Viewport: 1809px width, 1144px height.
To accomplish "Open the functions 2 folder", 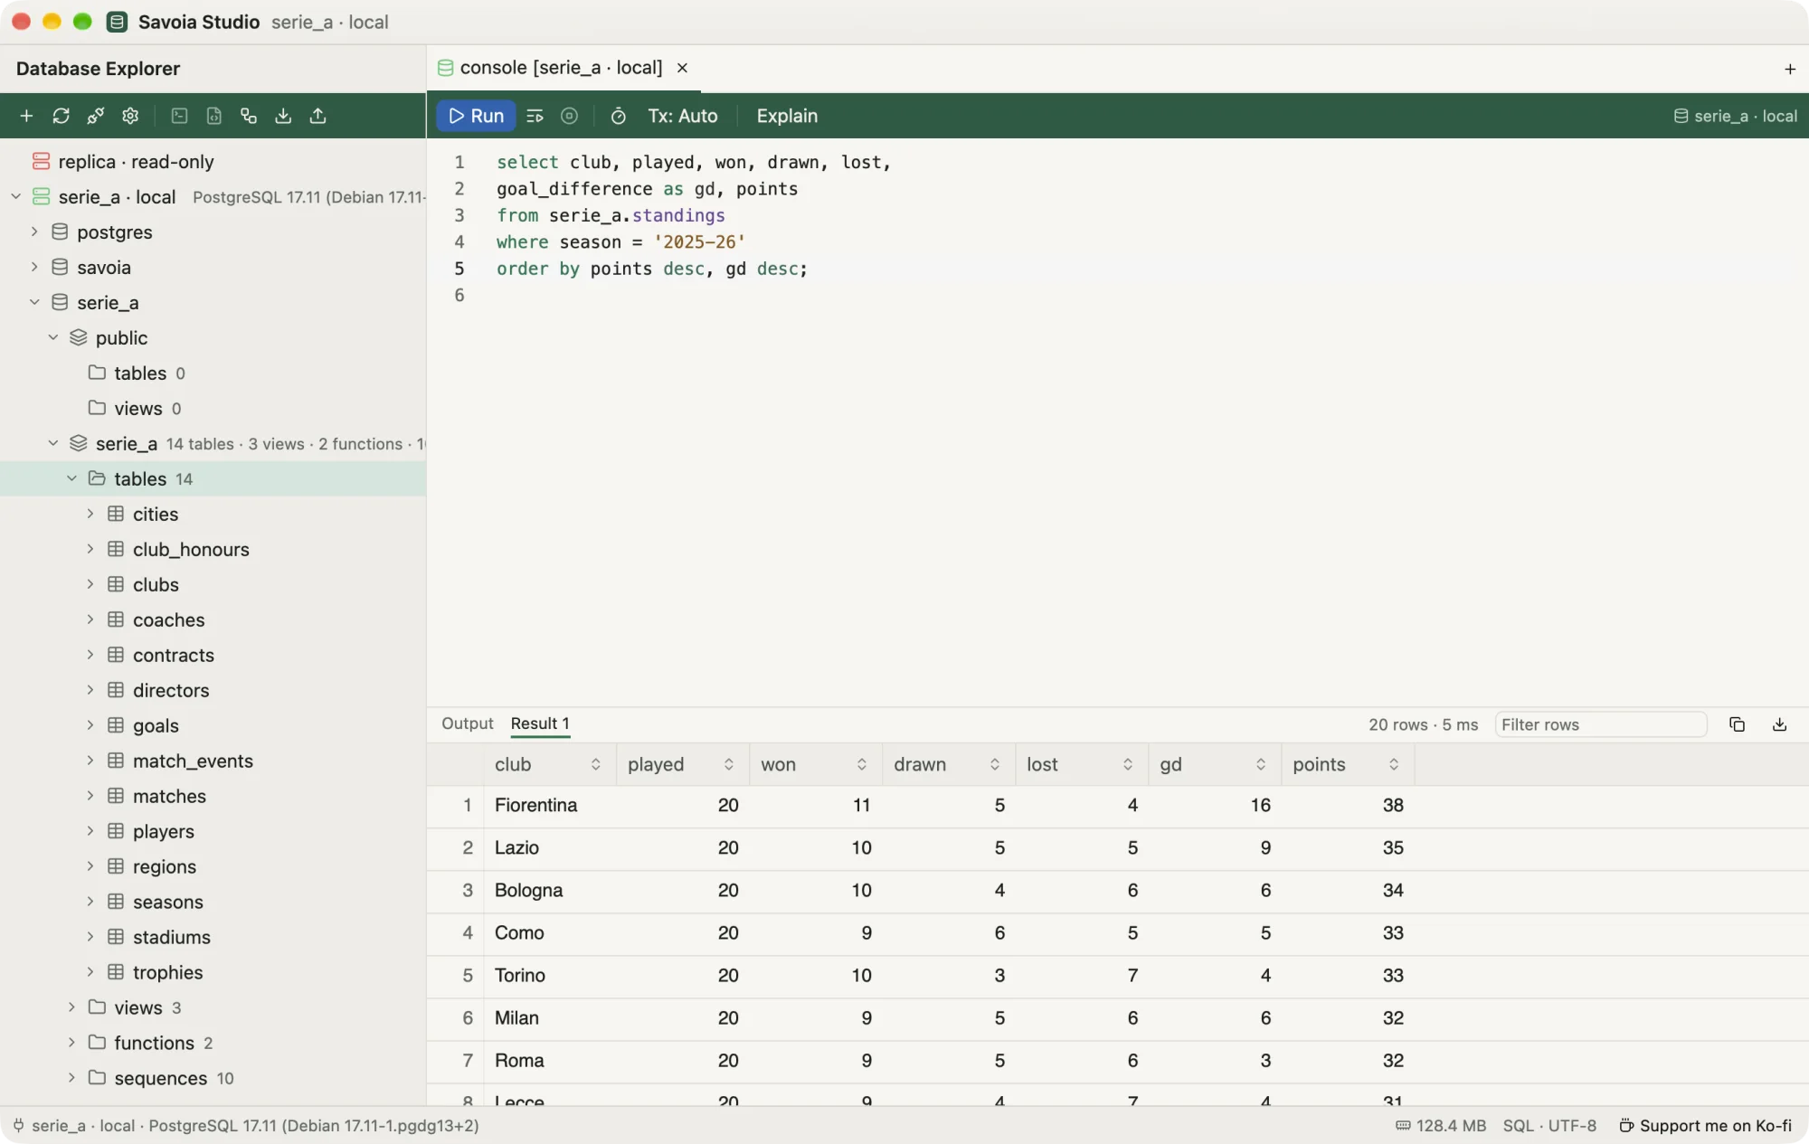I will pos(213,1043).
